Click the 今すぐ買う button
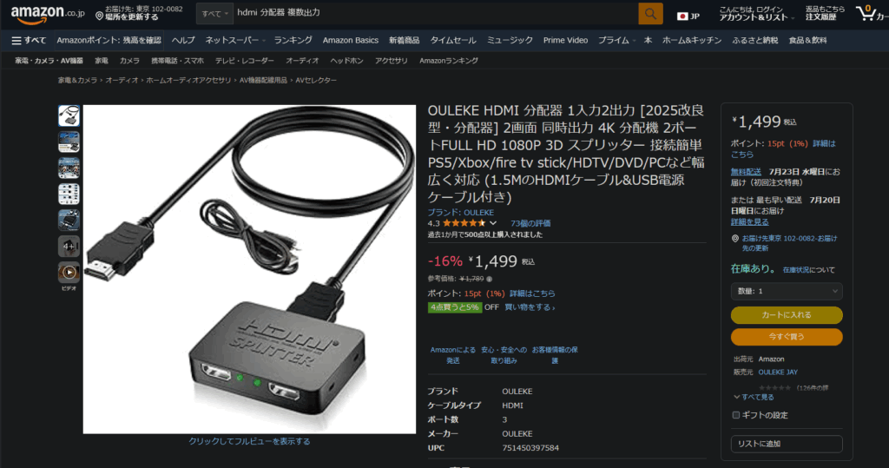889x468 pixels. point(787,336)
